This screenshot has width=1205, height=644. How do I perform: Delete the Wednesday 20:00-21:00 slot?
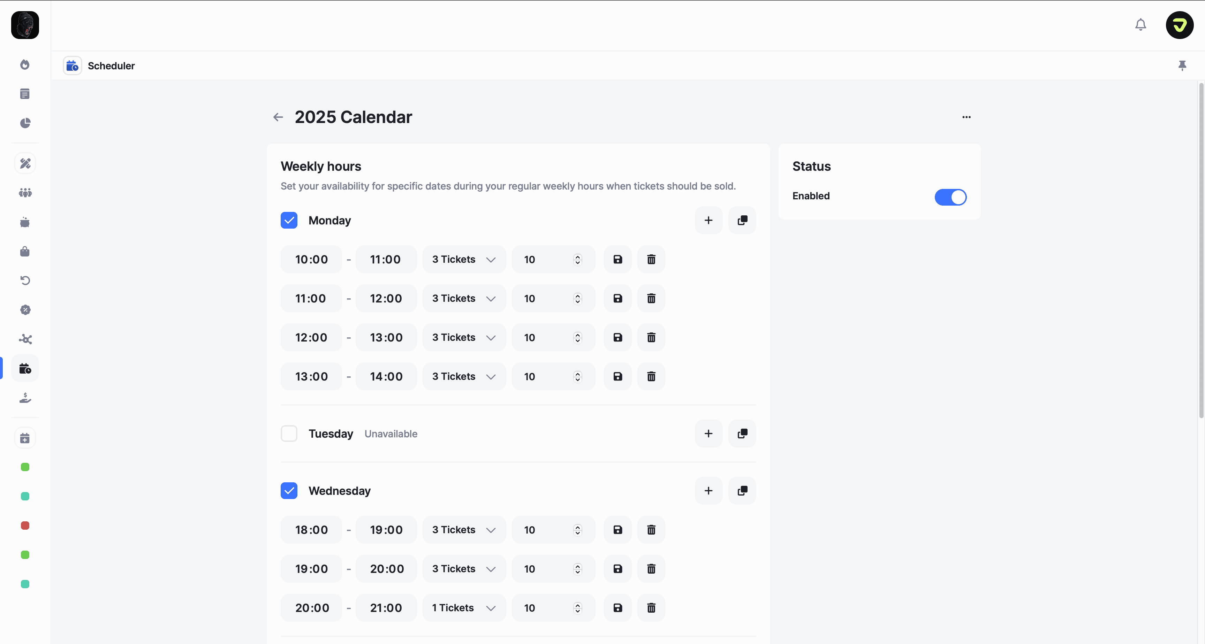point(651,607)
